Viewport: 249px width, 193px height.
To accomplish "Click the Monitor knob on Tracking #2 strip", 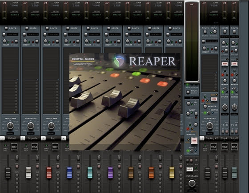I will tap(205, 106).
